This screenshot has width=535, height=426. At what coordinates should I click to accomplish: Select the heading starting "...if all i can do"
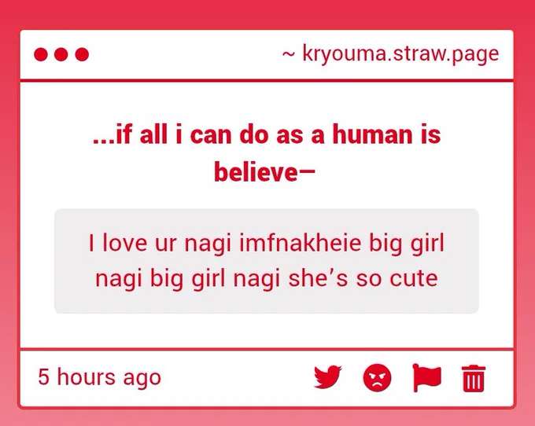pyautogui.click(x=267, y=153)
